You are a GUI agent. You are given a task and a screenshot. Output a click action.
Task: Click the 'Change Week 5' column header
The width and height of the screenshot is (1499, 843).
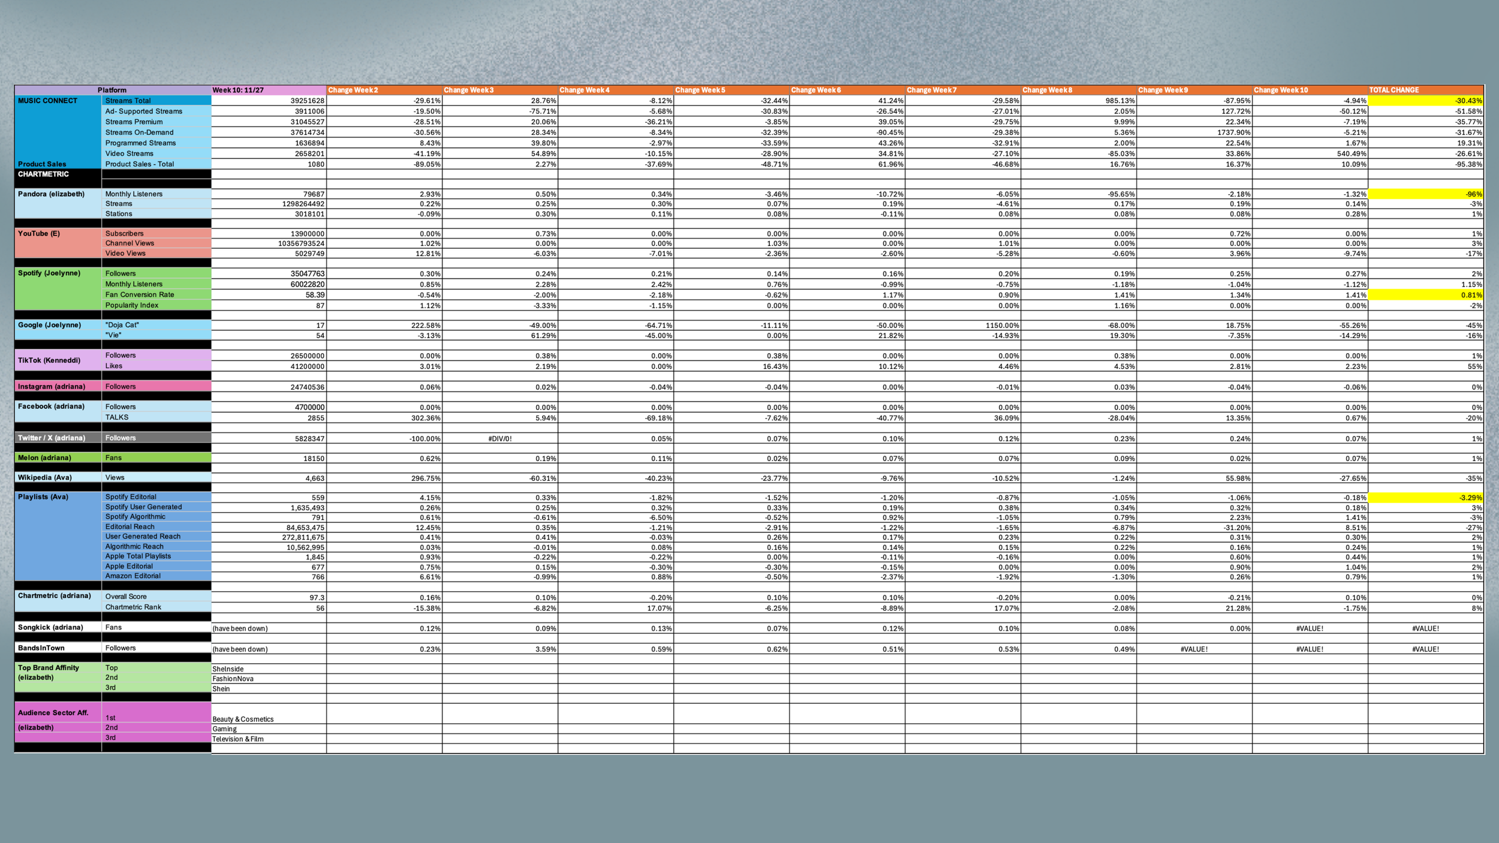point(732,90)
